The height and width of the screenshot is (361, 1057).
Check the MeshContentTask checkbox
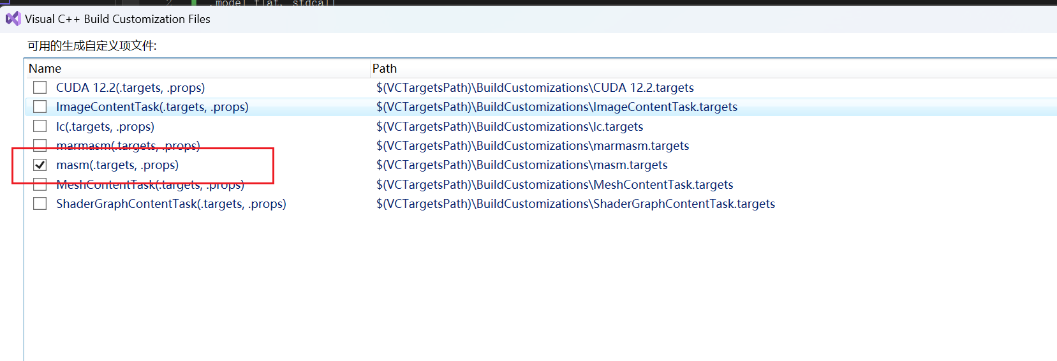click(40, 184)
